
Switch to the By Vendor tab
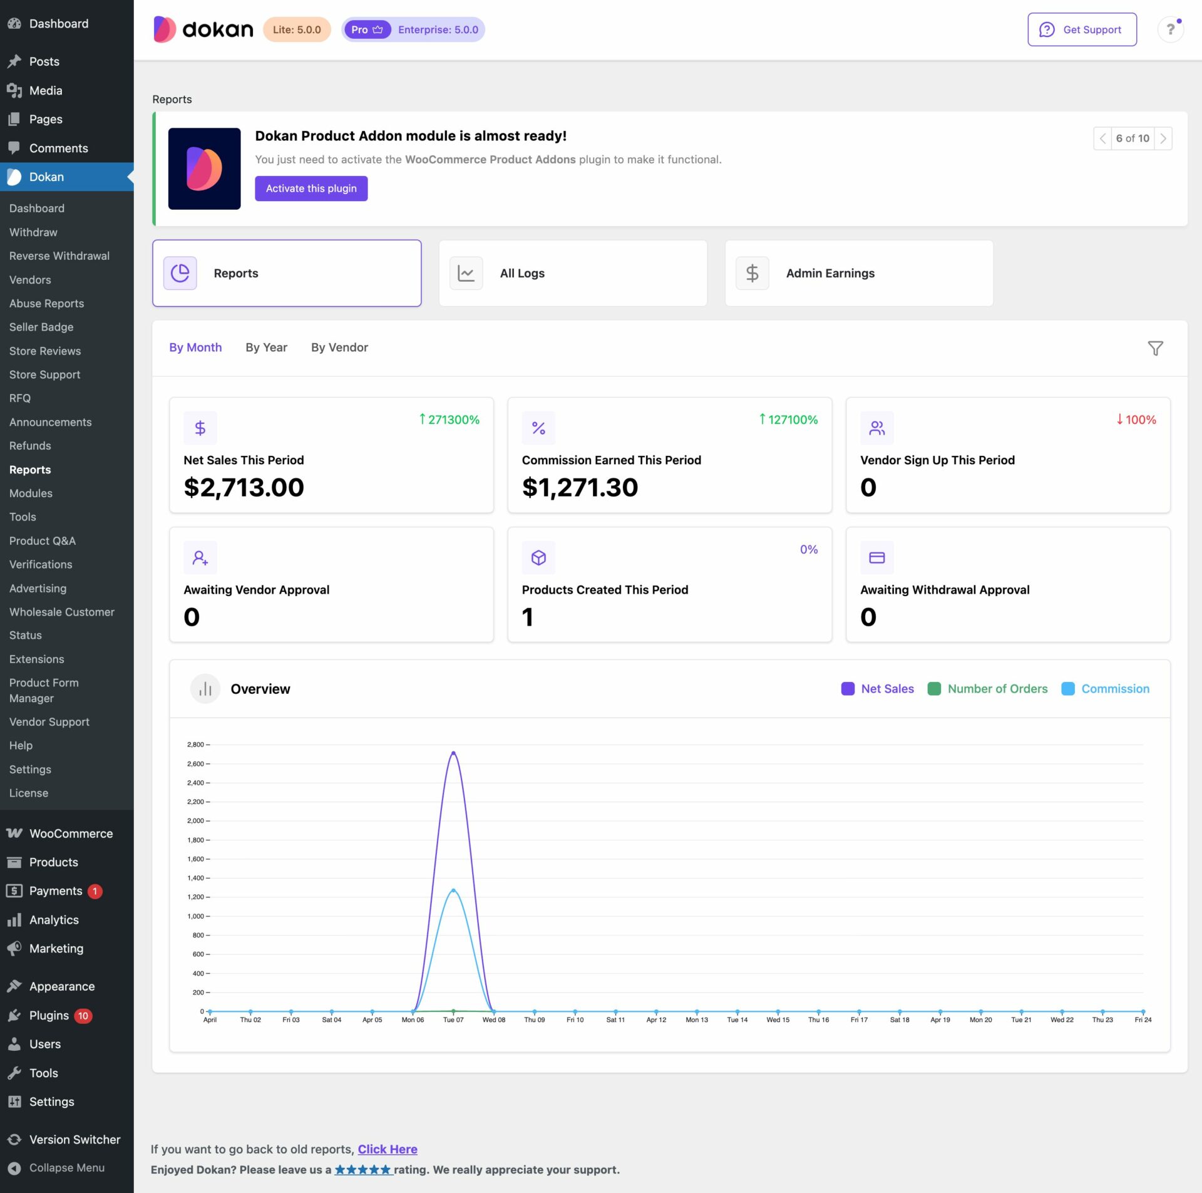tap(339, 348)
